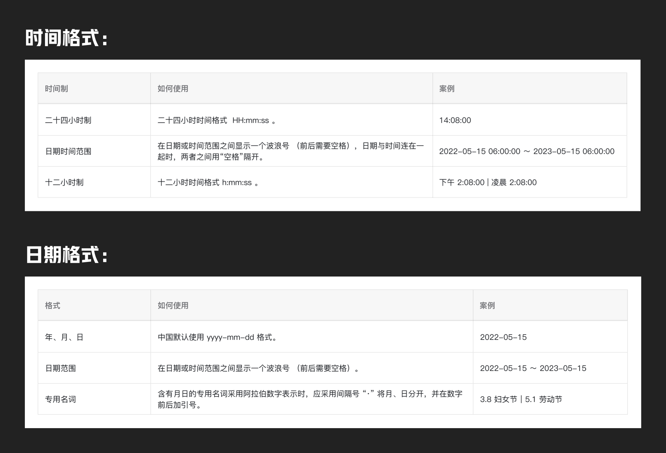666x453 pixels.
Task: Click the 14:08:00 example cell
Action: [455, 120]
